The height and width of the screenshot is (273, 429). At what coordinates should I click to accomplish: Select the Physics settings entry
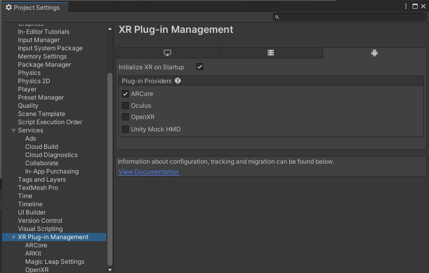point(29,73)
